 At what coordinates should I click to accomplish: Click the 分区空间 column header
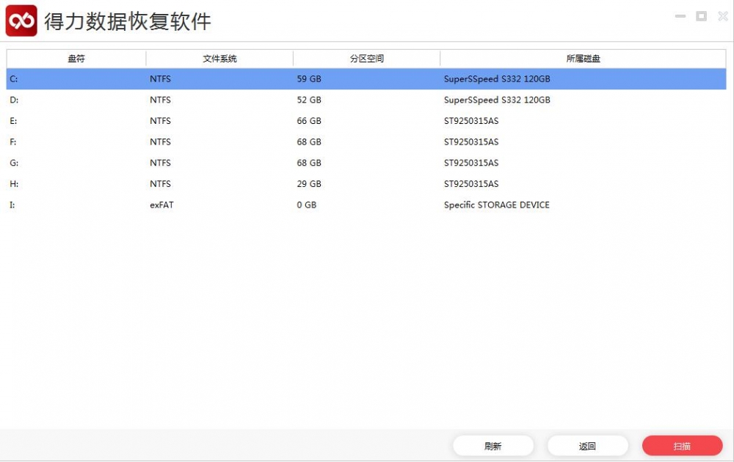tap(366, 58)
